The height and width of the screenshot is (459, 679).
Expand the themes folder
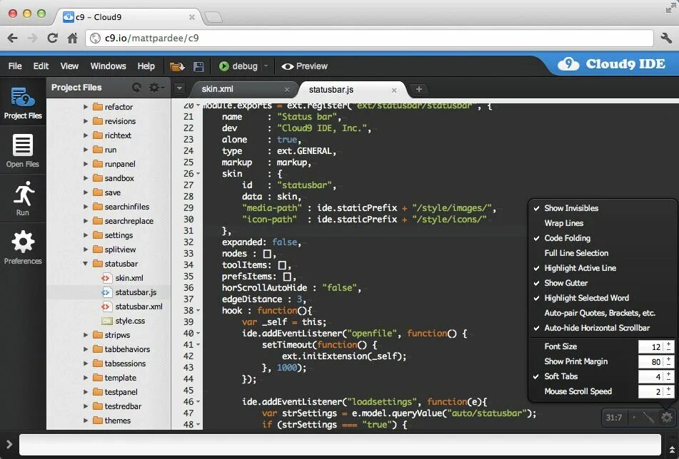coord(86,421)
